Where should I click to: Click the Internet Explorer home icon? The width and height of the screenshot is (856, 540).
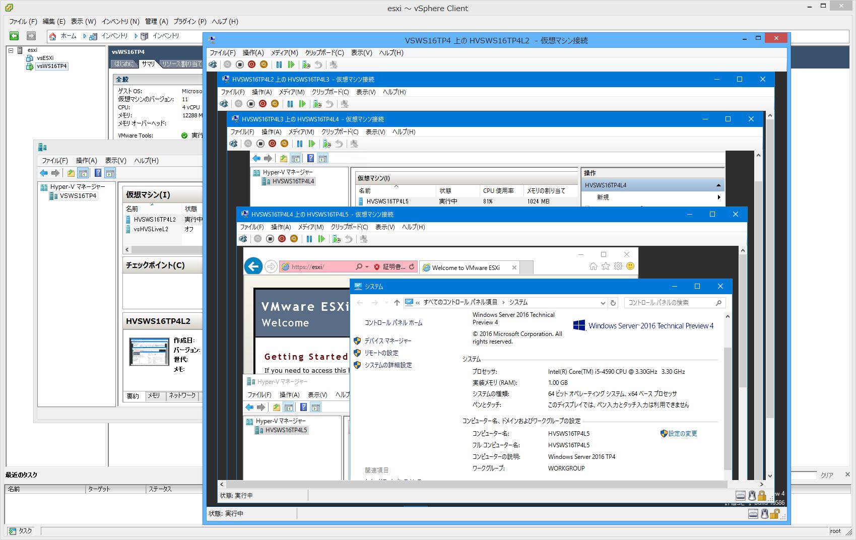tap(594, 266)
